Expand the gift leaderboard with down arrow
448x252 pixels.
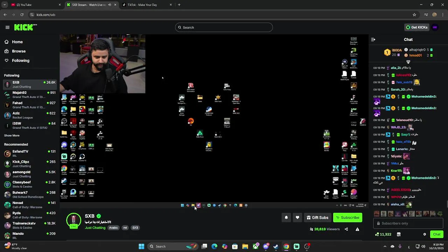click(408, 62)
